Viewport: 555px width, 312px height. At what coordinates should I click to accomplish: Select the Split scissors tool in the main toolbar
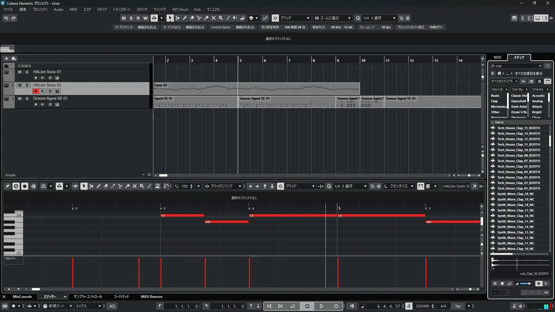pos(199,18)
